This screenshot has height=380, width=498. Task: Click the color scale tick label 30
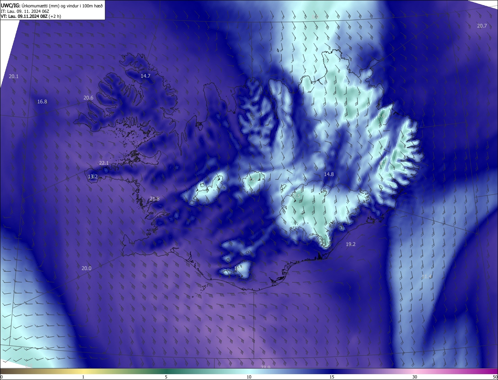click(415, 377)
